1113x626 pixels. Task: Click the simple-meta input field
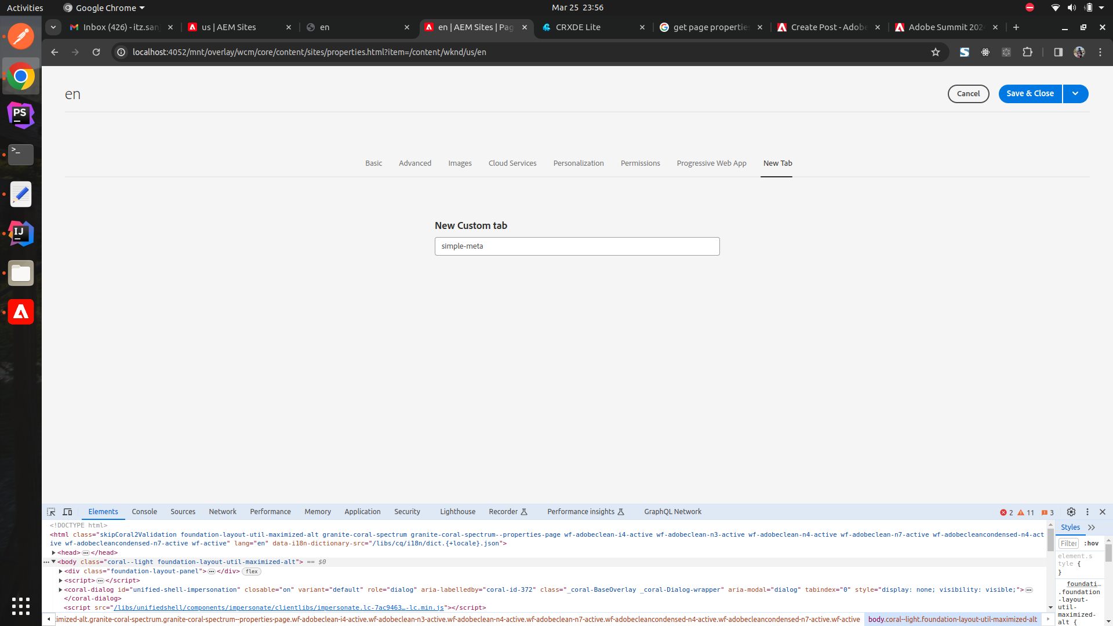[x=577, y=246]
